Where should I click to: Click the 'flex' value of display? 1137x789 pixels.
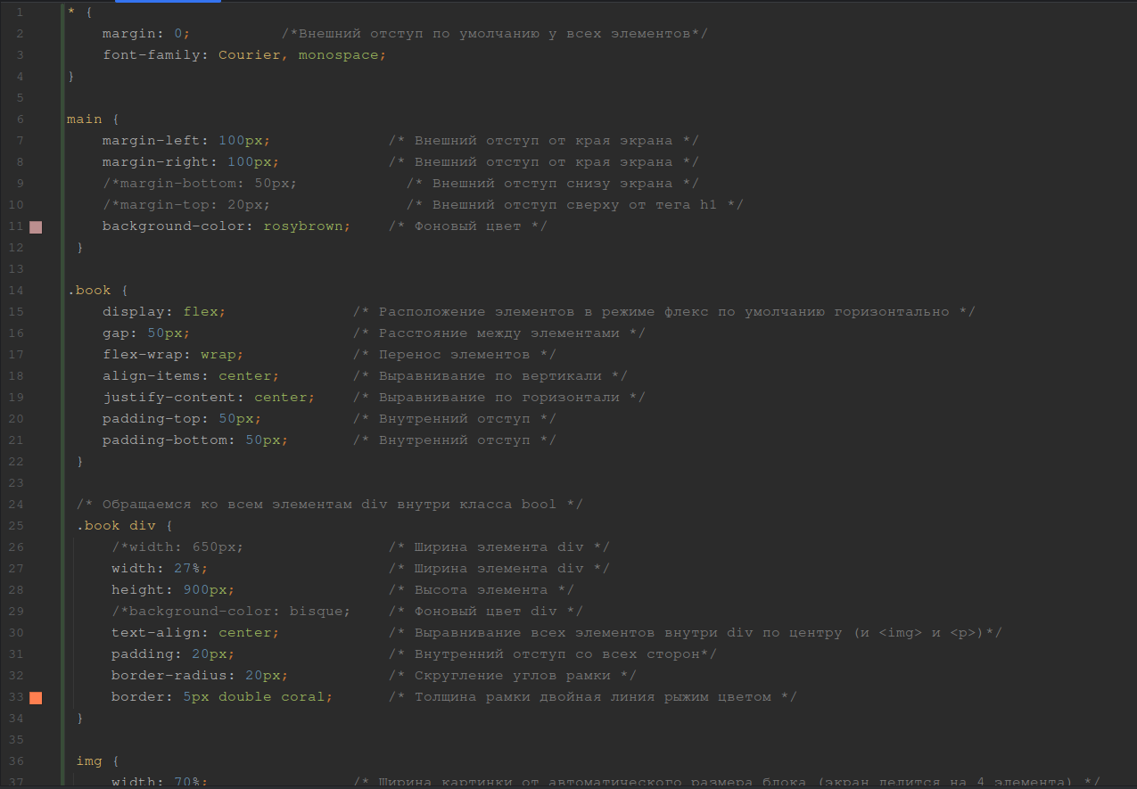(200, 312)
